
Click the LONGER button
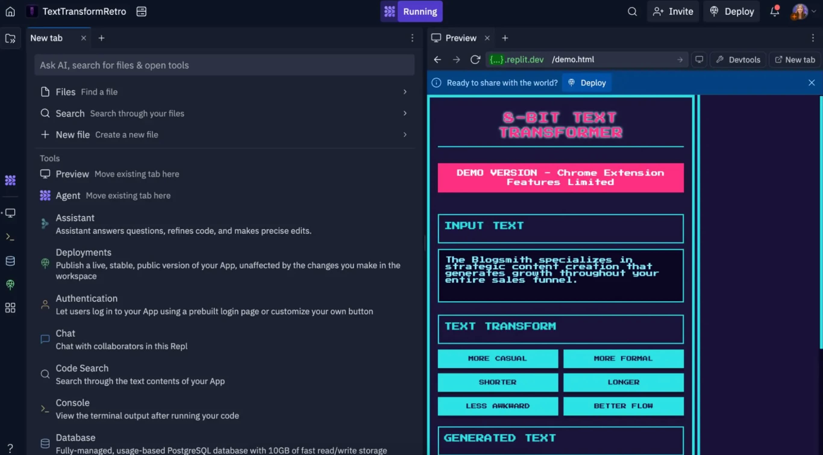[623, 382]
